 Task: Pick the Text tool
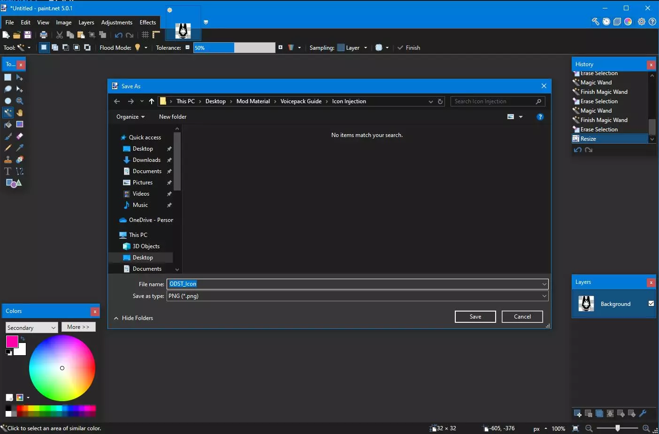coord(8,171)
